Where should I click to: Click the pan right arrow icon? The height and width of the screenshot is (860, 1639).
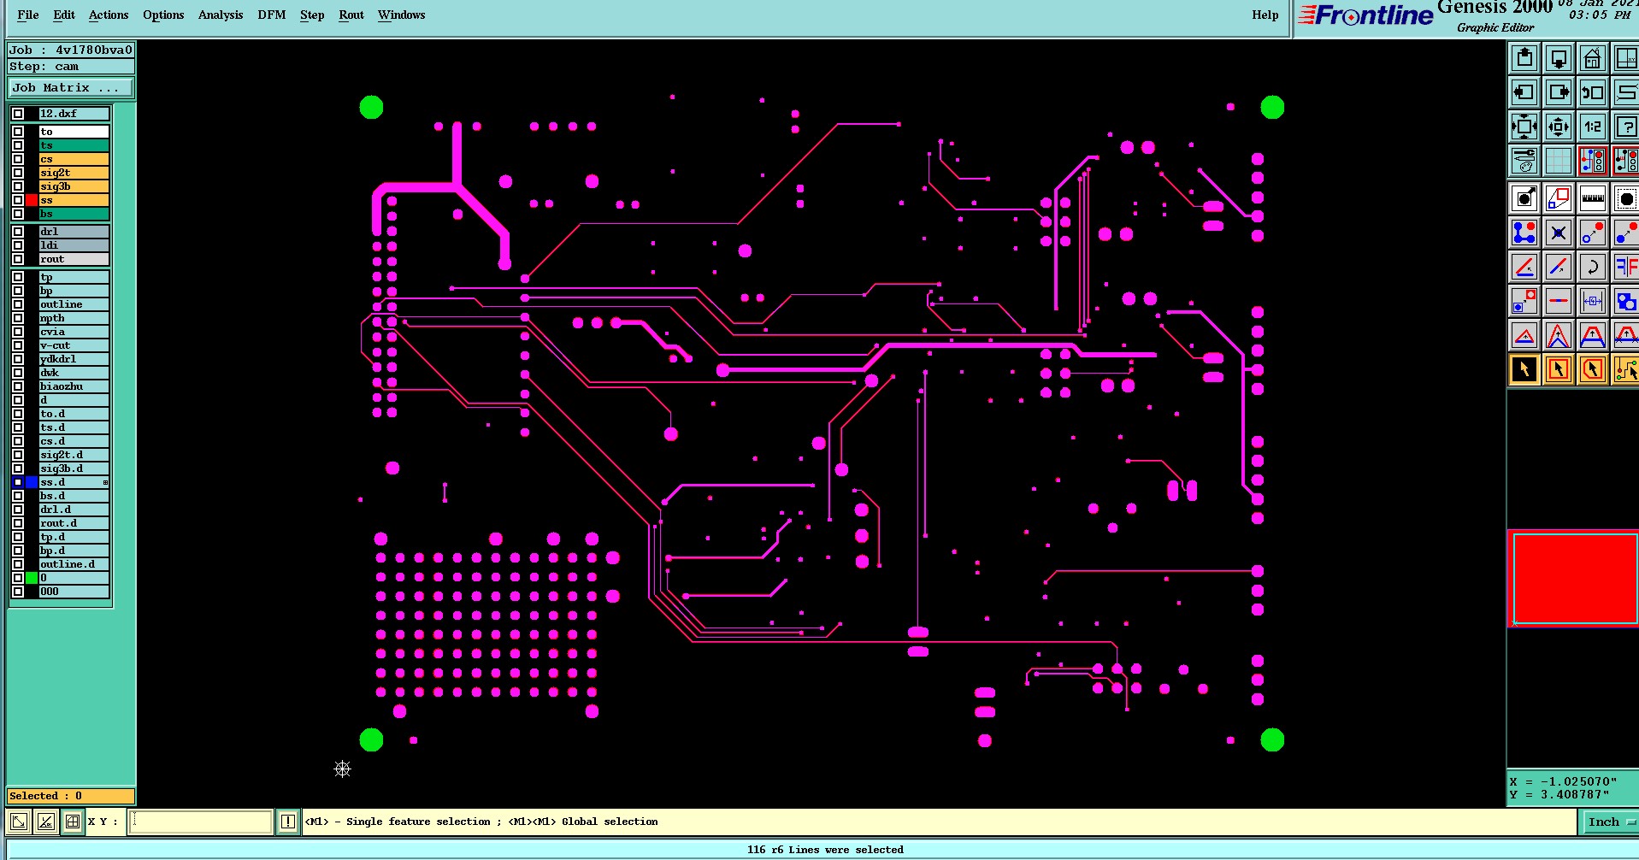pyautogui.click(x=1559, y=92)
